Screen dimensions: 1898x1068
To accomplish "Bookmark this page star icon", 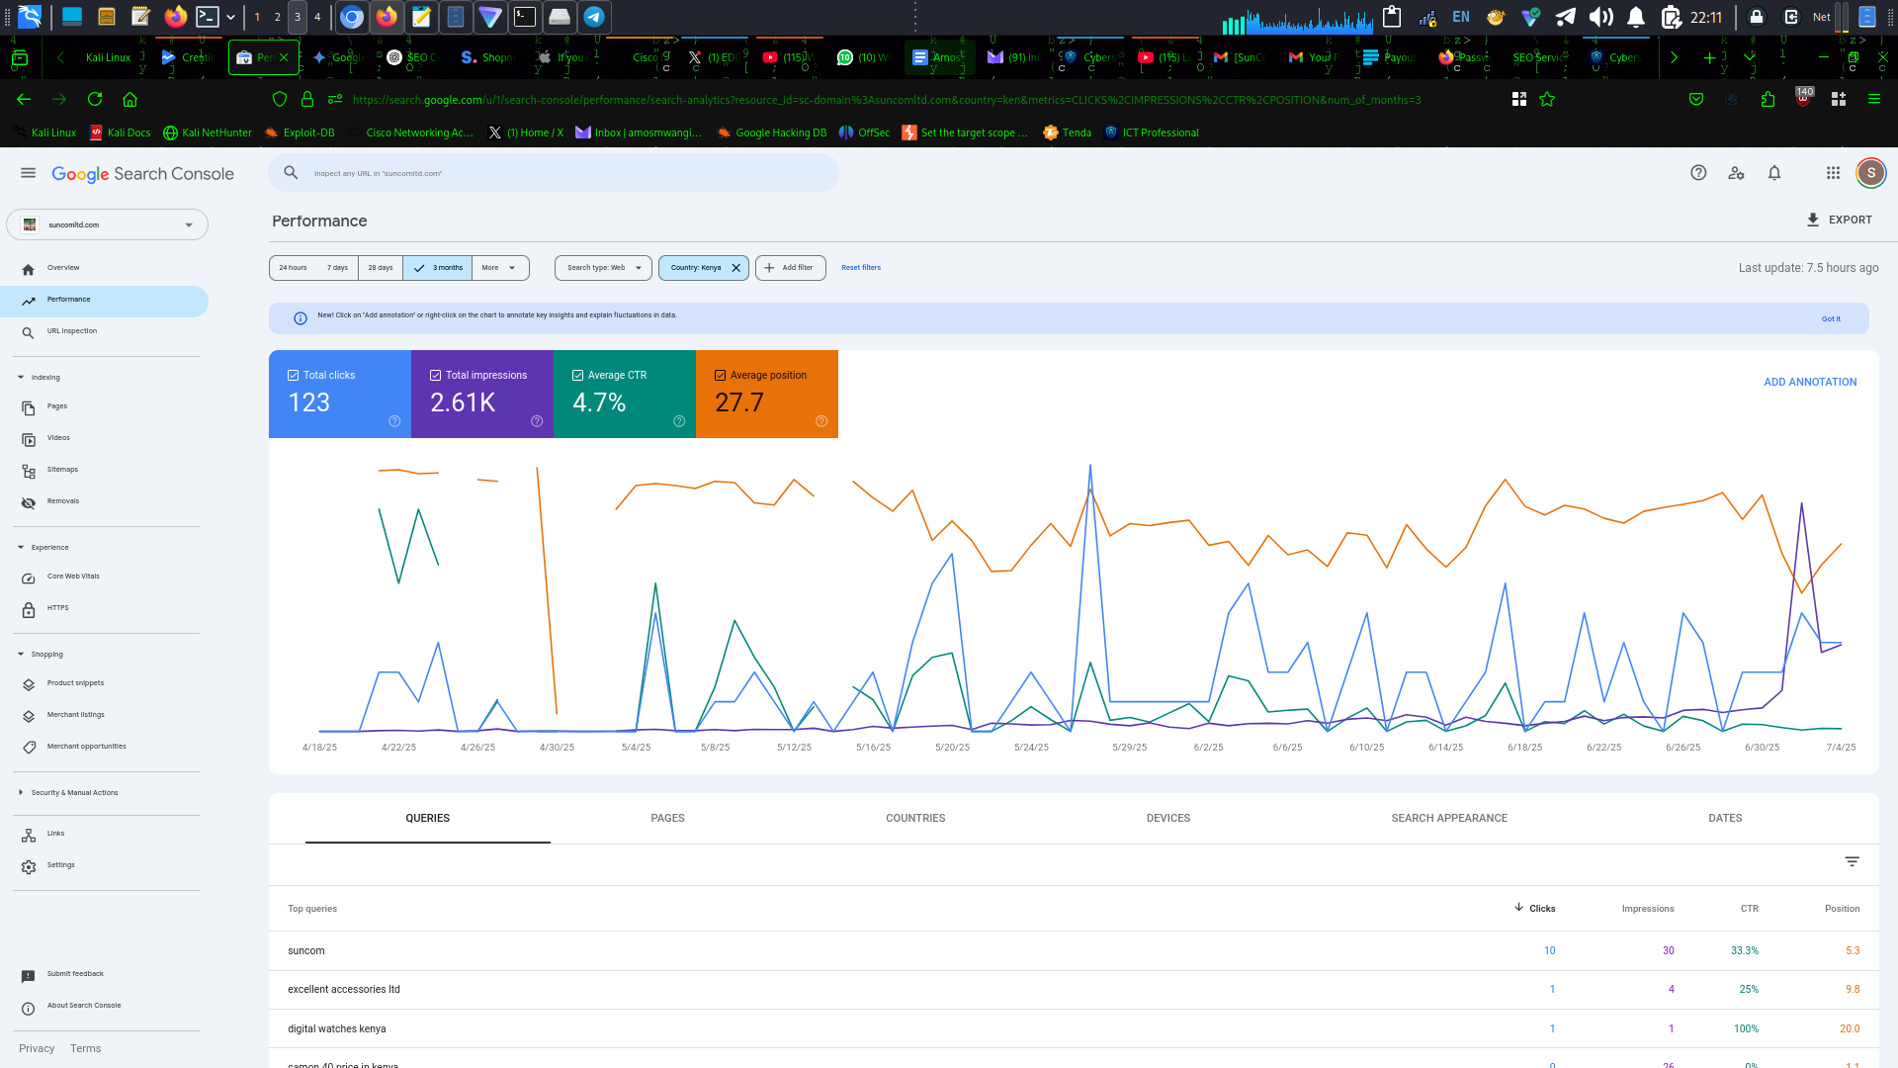I will (x=1547, y=99).
